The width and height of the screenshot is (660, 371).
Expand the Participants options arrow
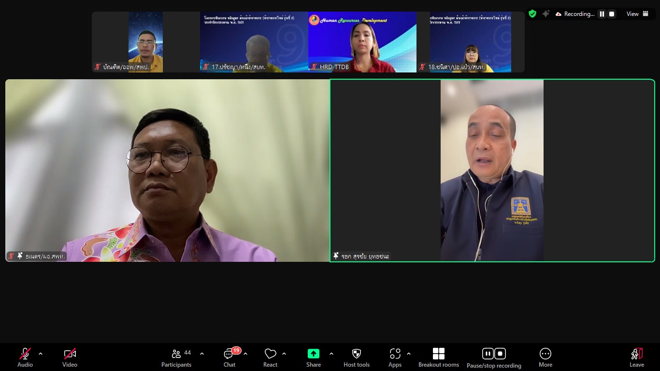tap(202, 354)
